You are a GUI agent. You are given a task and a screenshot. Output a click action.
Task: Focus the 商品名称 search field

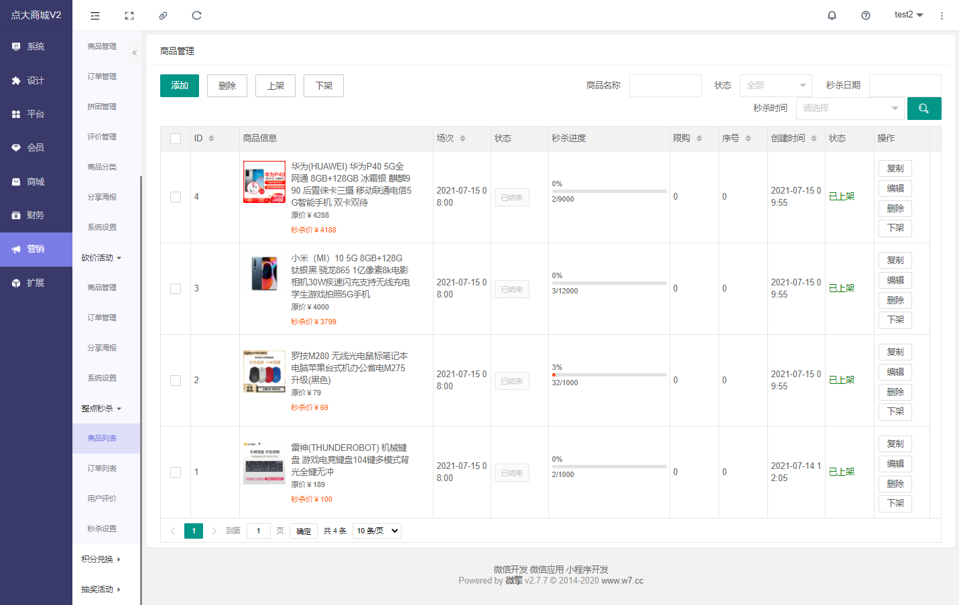pos(665,86)
